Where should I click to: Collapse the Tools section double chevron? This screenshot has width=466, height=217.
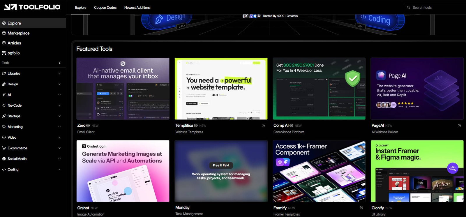pos(60,63)
